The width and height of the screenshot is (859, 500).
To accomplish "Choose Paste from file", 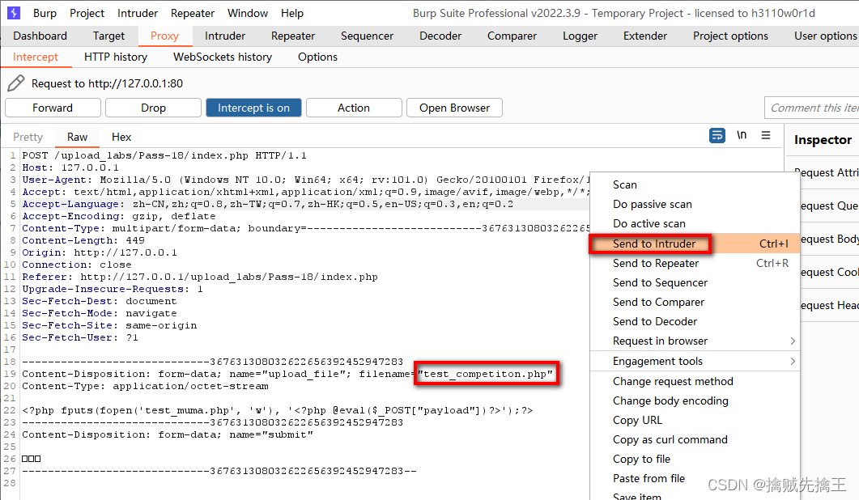I will point(695,479).
